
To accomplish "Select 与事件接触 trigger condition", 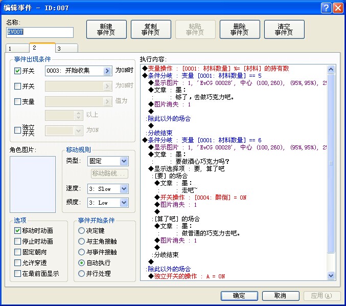I will [x=81, y=252].
